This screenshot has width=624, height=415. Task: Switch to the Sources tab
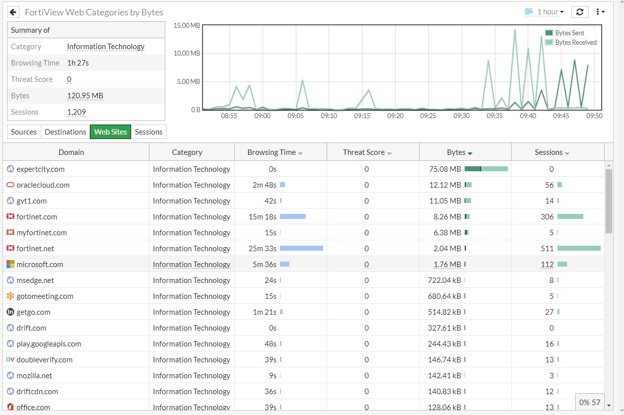point(24,132)
